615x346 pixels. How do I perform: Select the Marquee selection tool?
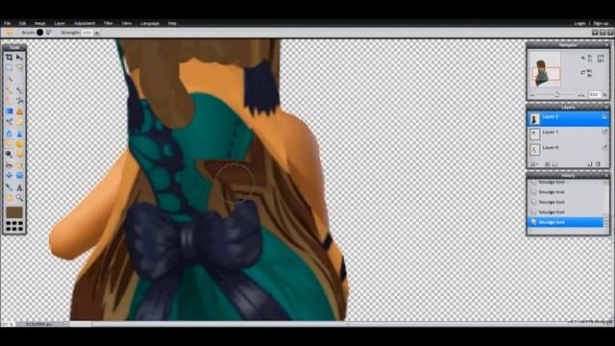[9, 67]
